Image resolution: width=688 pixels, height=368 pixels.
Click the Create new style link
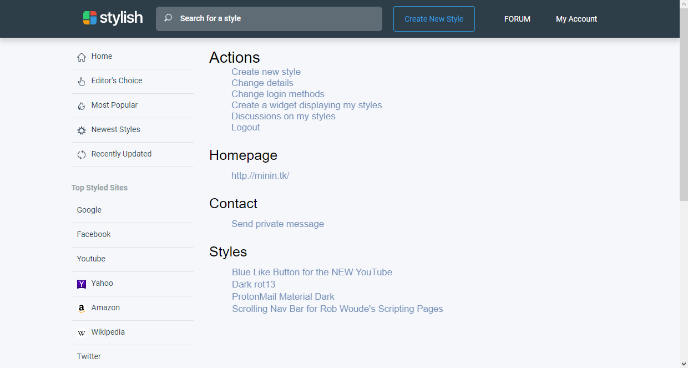tap(266, 72)
